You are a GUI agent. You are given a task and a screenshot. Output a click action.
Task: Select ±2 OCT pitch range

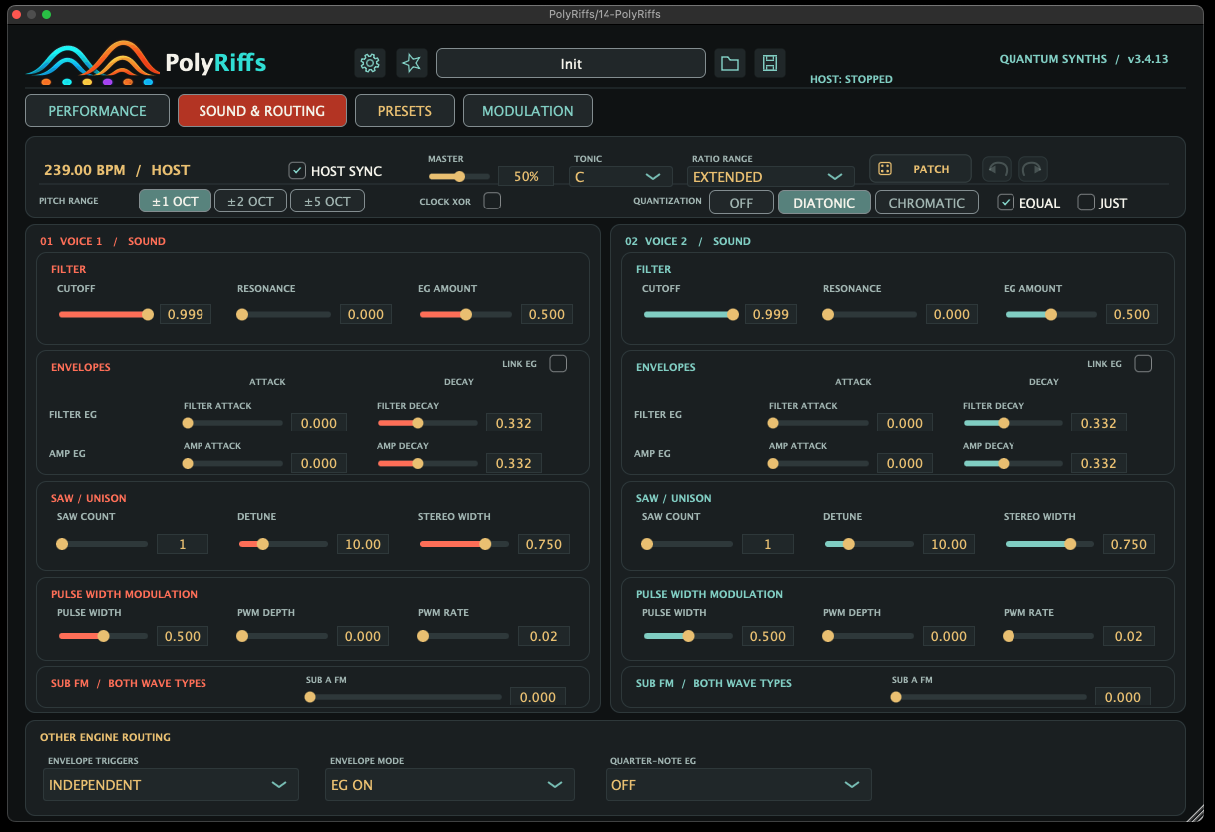[250, 201]
